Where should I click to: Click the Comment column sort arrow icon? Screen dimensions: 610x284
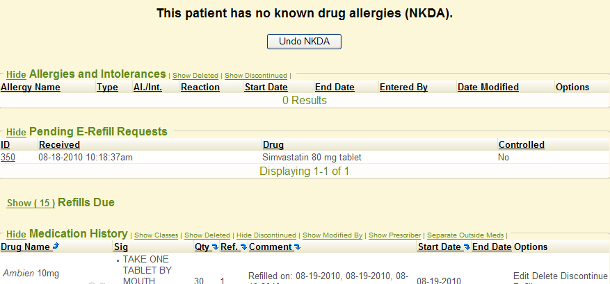(297, 247)
